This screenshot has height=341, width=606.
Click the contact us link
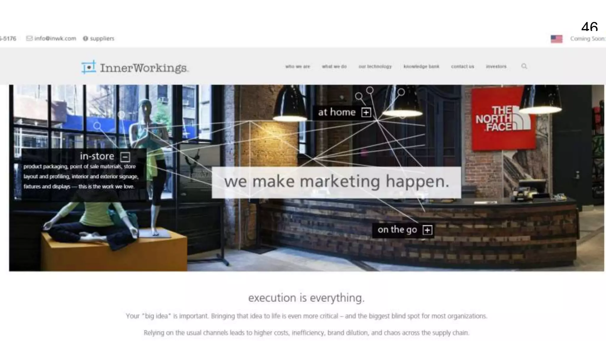462,67
